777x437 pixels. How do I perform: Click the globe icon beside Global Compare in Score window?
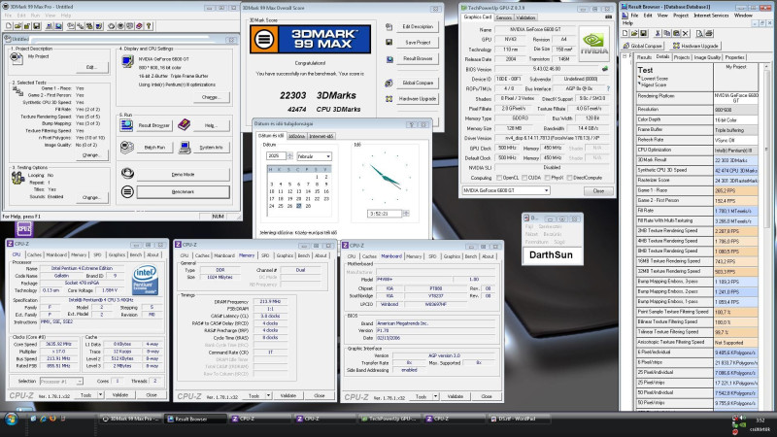pos(389,83)
